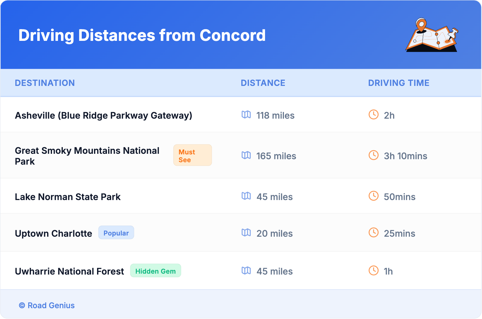Click the Uwharrie National Forest name

tap(69, 272)
